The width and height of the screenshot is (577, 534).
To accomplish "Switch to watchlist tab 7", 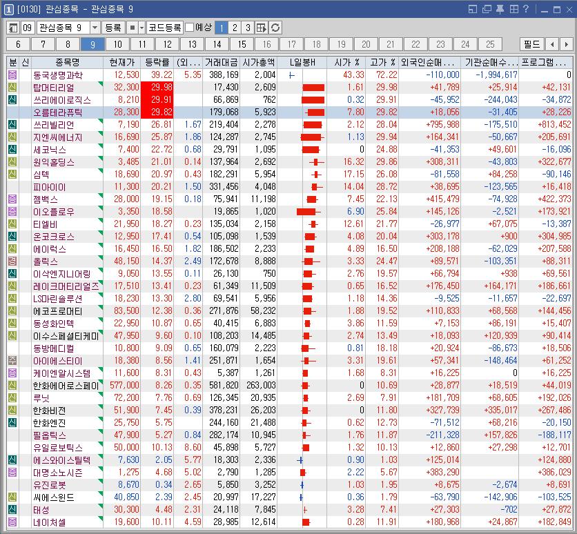I will (43, 44).
